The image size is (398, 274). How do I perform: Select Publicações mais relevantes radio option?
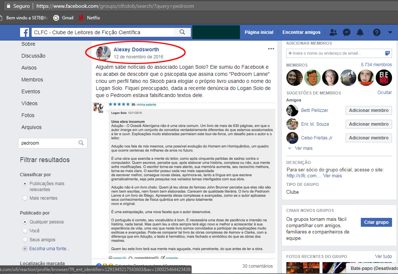[25, 183]
